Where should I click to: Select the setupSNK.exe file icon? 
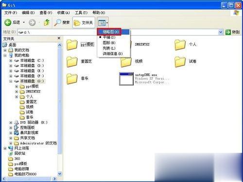(x=126, y=79)
